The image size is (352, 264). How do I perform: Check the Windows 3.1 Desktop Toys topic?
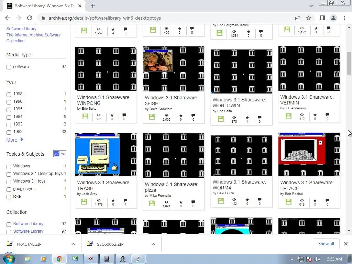click(x=9, y=174)
